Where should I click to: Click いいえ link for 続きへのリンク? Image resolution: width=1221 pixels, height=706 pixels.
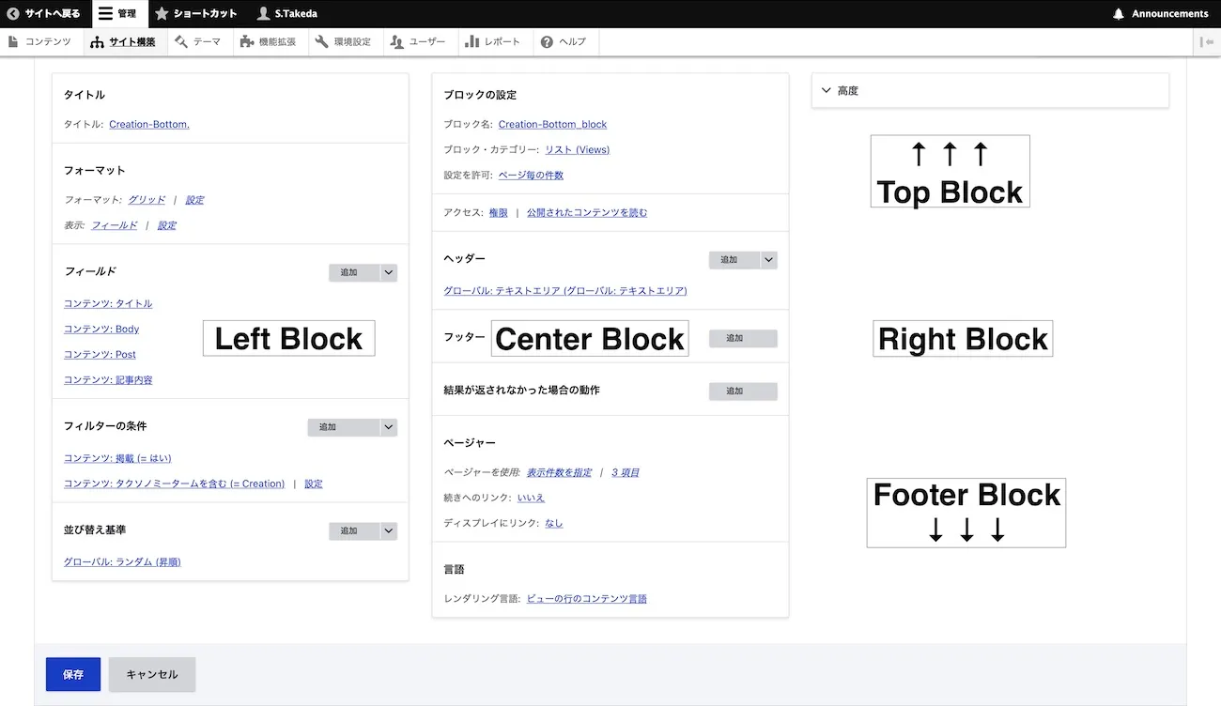click(x=531, y=498)
